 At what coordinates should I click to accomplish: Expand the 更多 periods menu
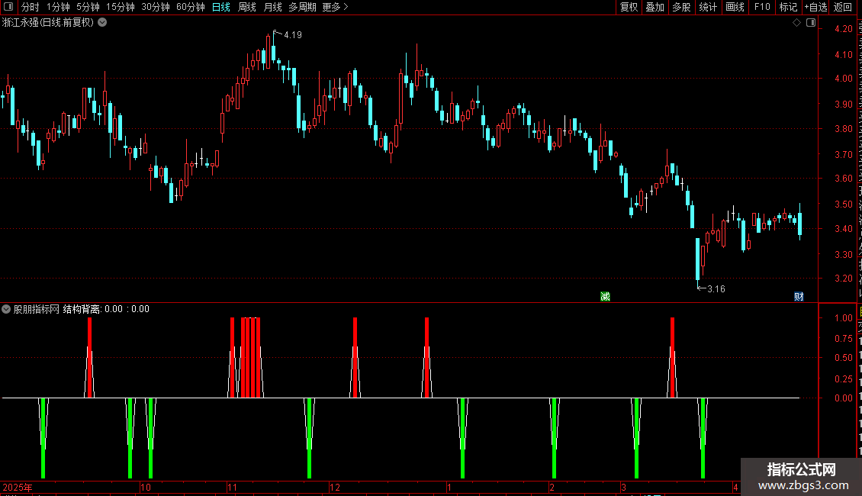pos(335,7)
